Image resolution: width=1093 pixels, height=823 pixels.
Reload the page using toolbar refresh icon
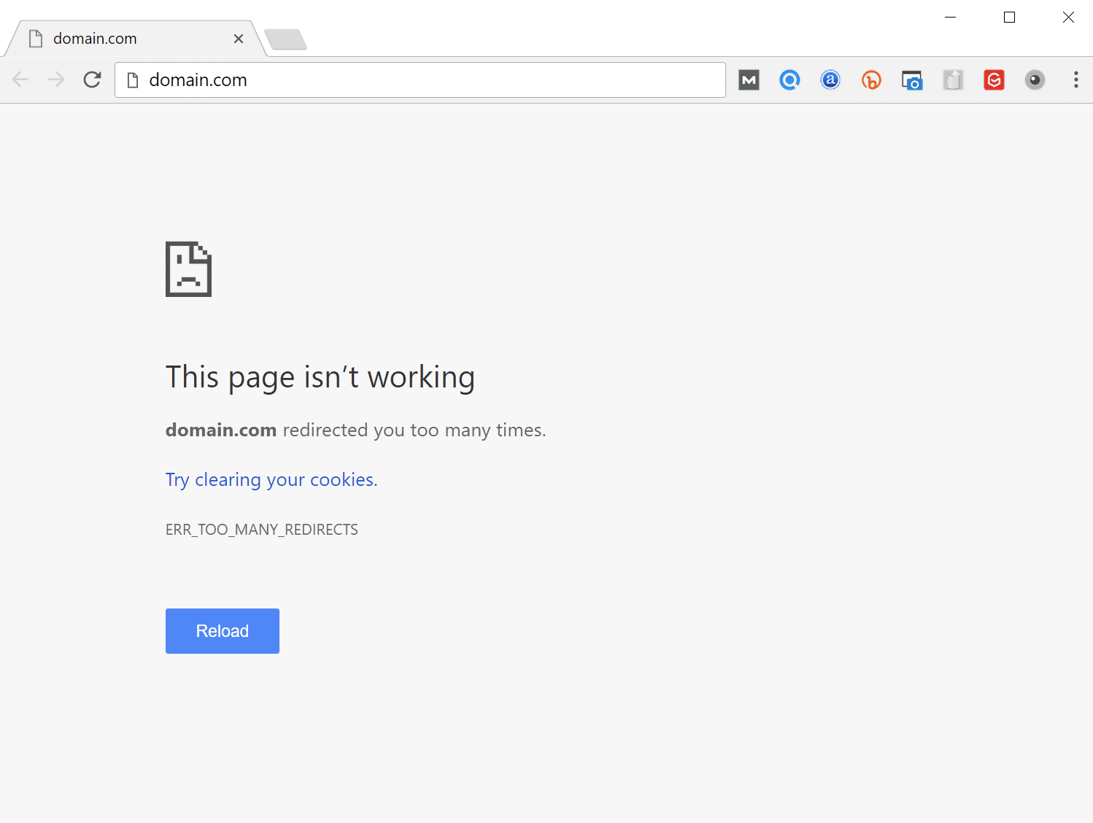(x=92, y=80)
